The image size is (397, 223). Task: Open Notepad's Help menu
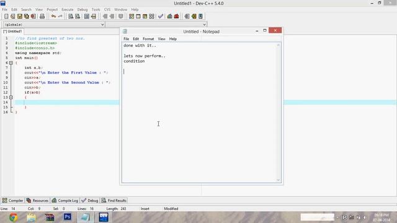tap(173, 39)
